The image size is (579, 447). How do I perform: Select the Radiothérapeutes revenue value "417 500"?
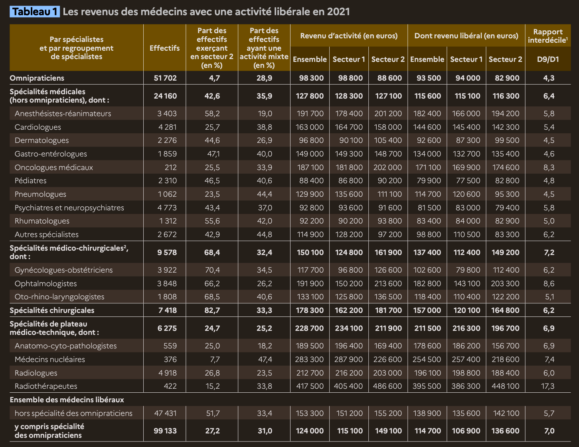click(310, 386)
